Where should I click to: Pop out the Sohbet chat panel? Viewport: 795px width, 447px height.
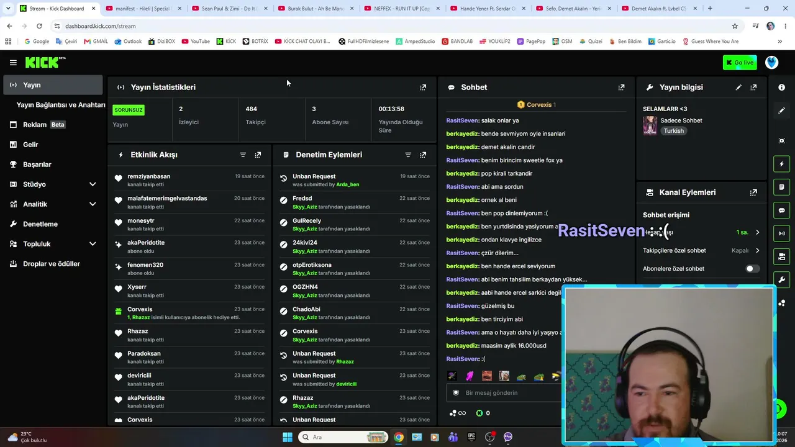621,88
